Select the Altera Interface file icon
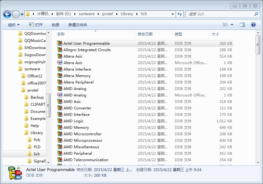263x184 pixels. point(60,69)
